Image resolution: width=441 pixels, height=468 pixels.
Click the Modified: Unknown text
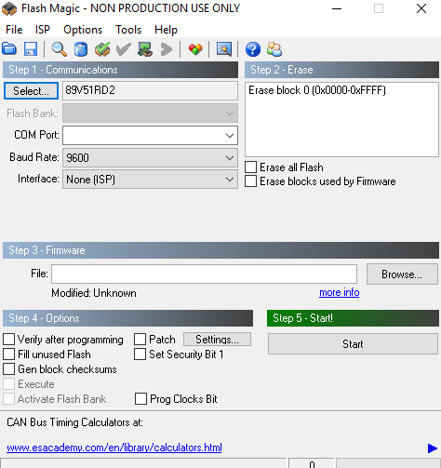(94, 293)
